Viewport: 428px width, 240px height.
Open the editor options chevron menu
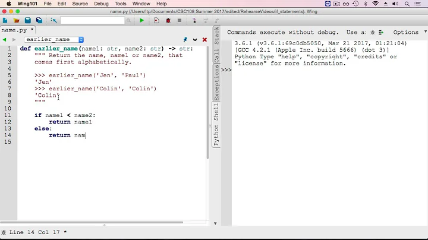(x=195, y=40)
